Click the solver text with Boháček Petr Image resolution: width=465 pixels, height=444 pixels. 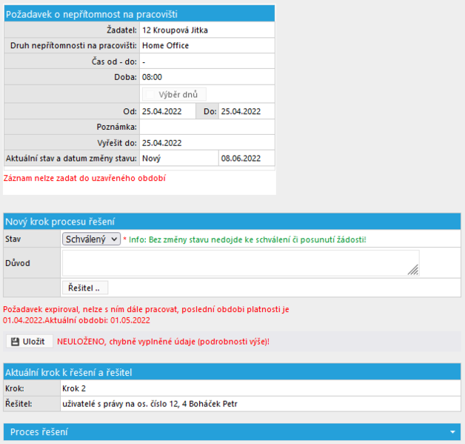(x=150, y=404)
